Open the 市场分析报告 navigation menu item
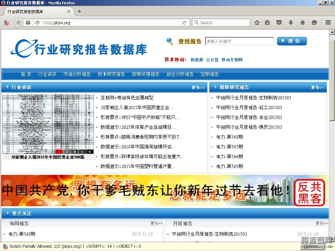 coord(77,74)
